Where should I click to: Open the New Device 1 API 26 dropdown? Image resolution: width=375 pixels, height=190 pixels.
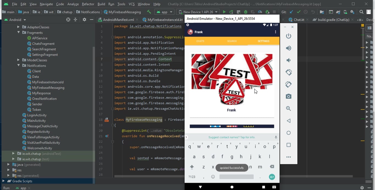point(198,12)
